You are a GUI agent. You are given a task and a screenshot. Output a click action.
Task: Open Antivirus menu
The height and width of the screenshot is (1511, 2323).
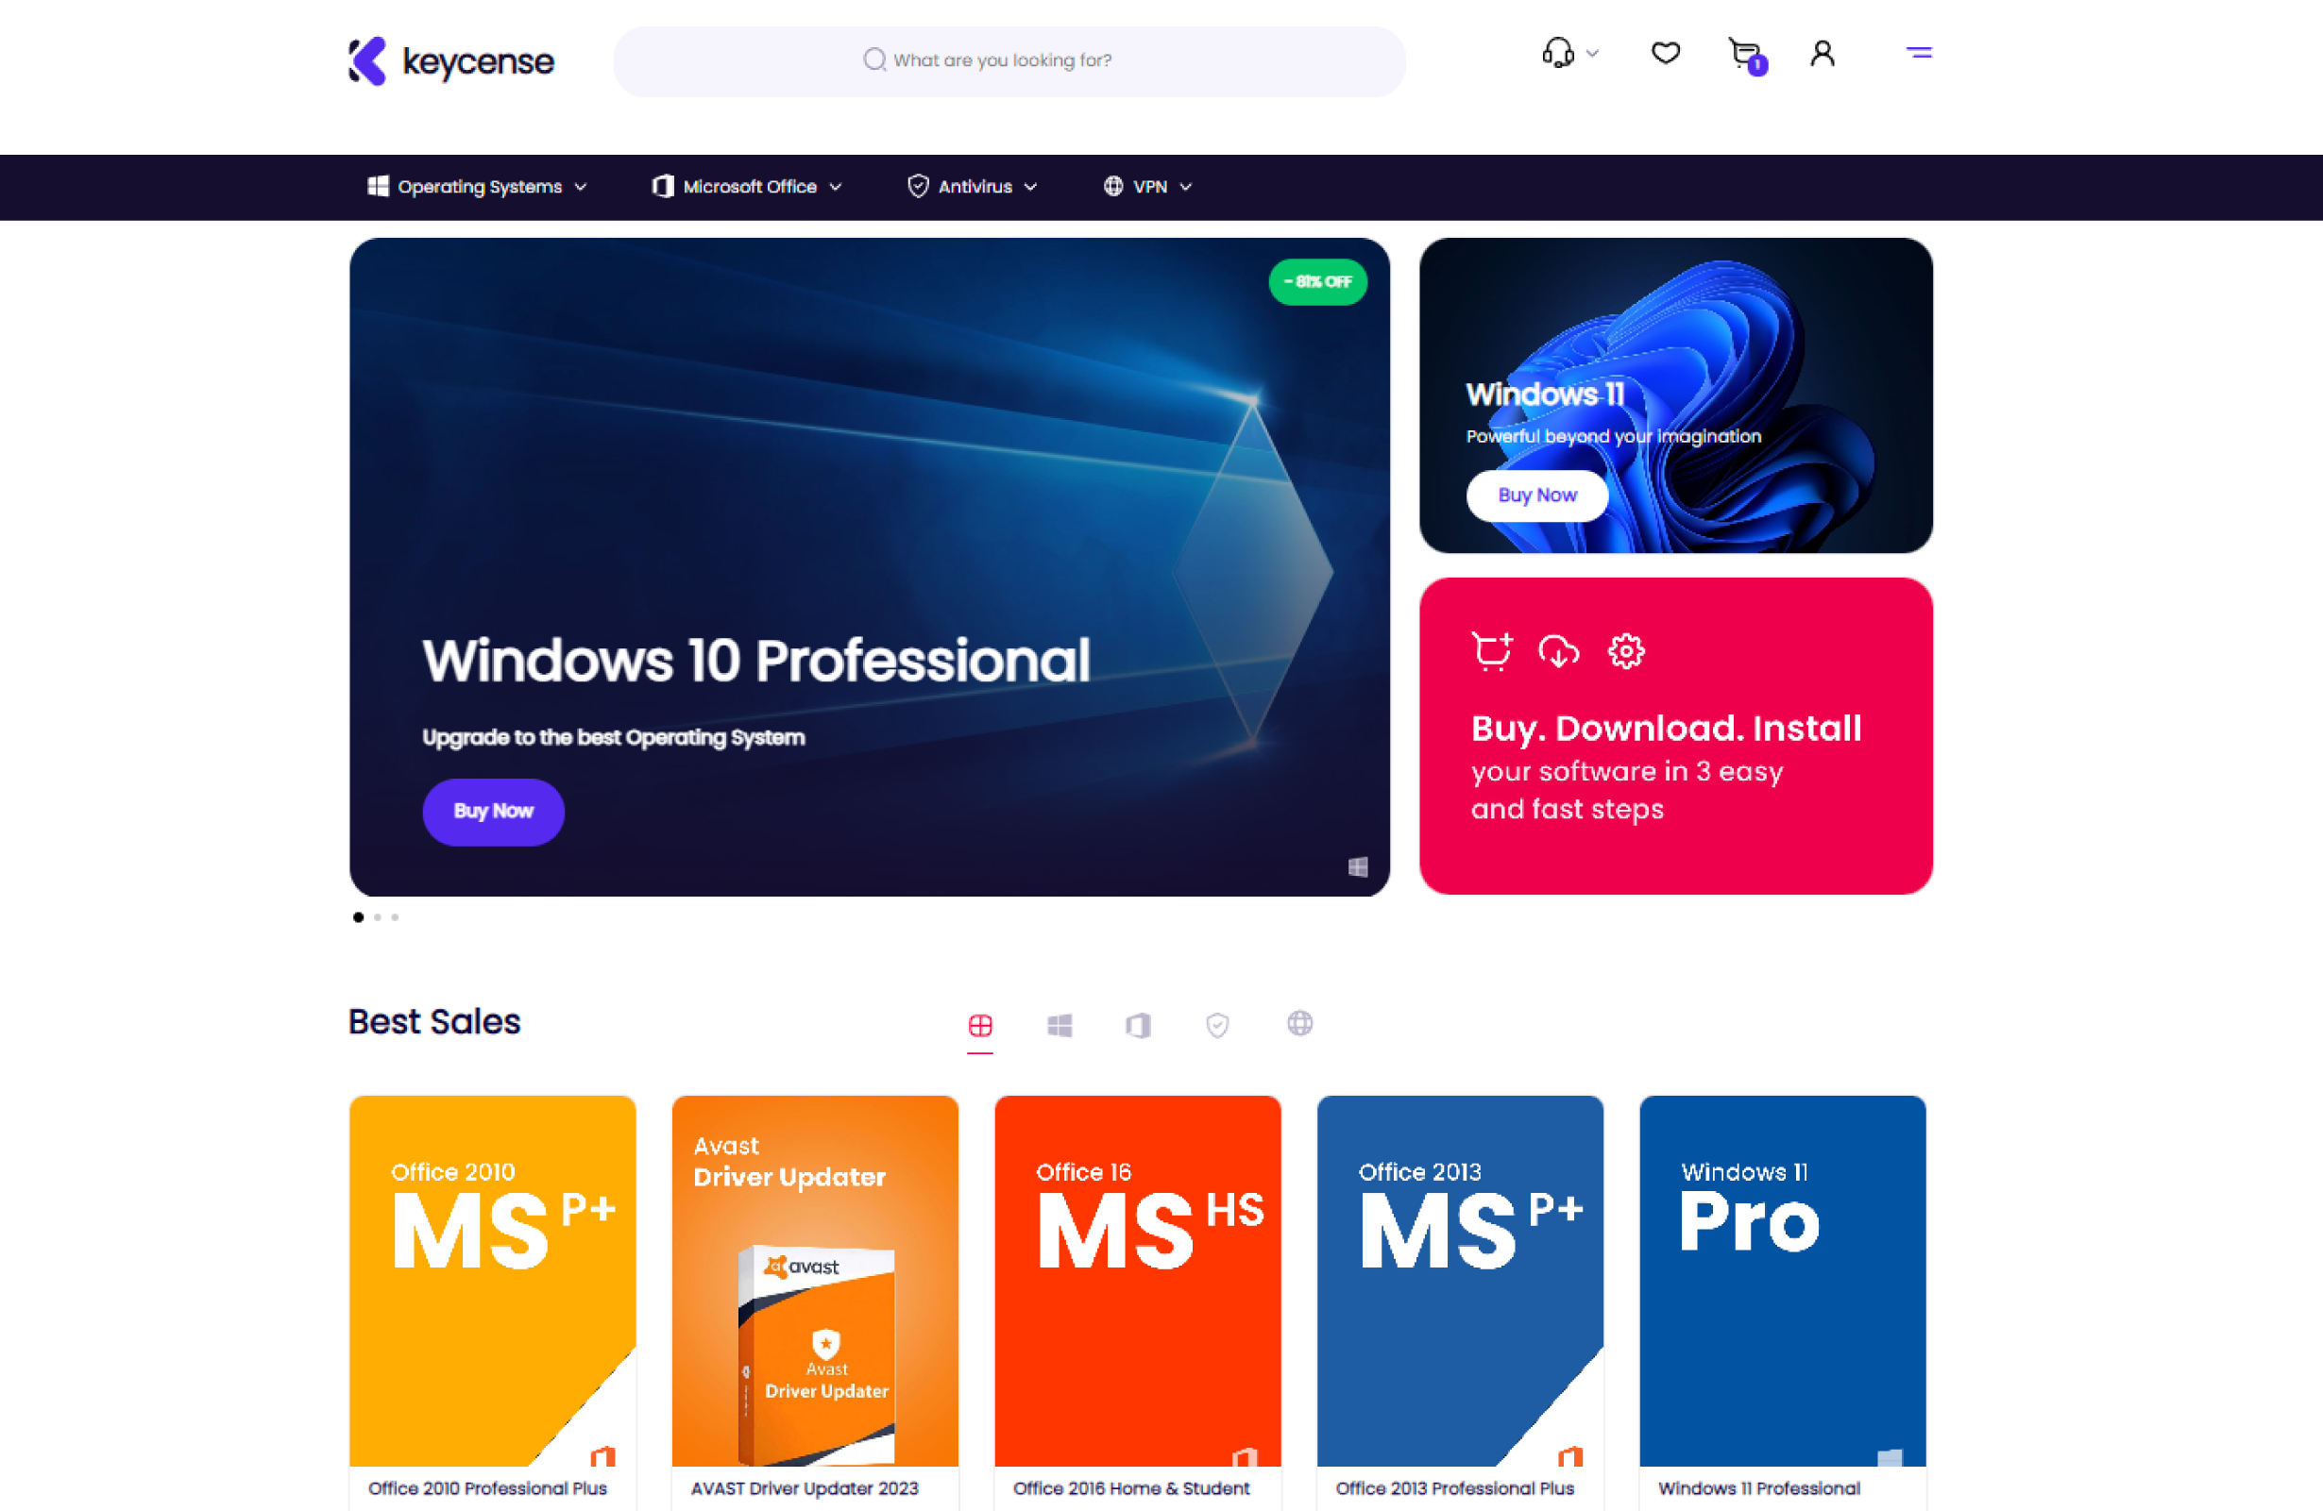tap(974, 186)
